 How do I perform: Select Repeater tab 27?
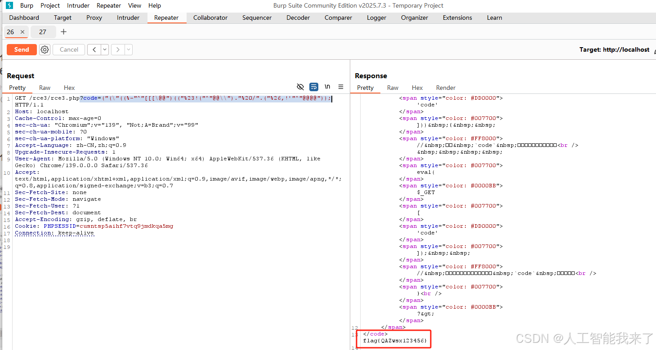[x=43, y=32]
